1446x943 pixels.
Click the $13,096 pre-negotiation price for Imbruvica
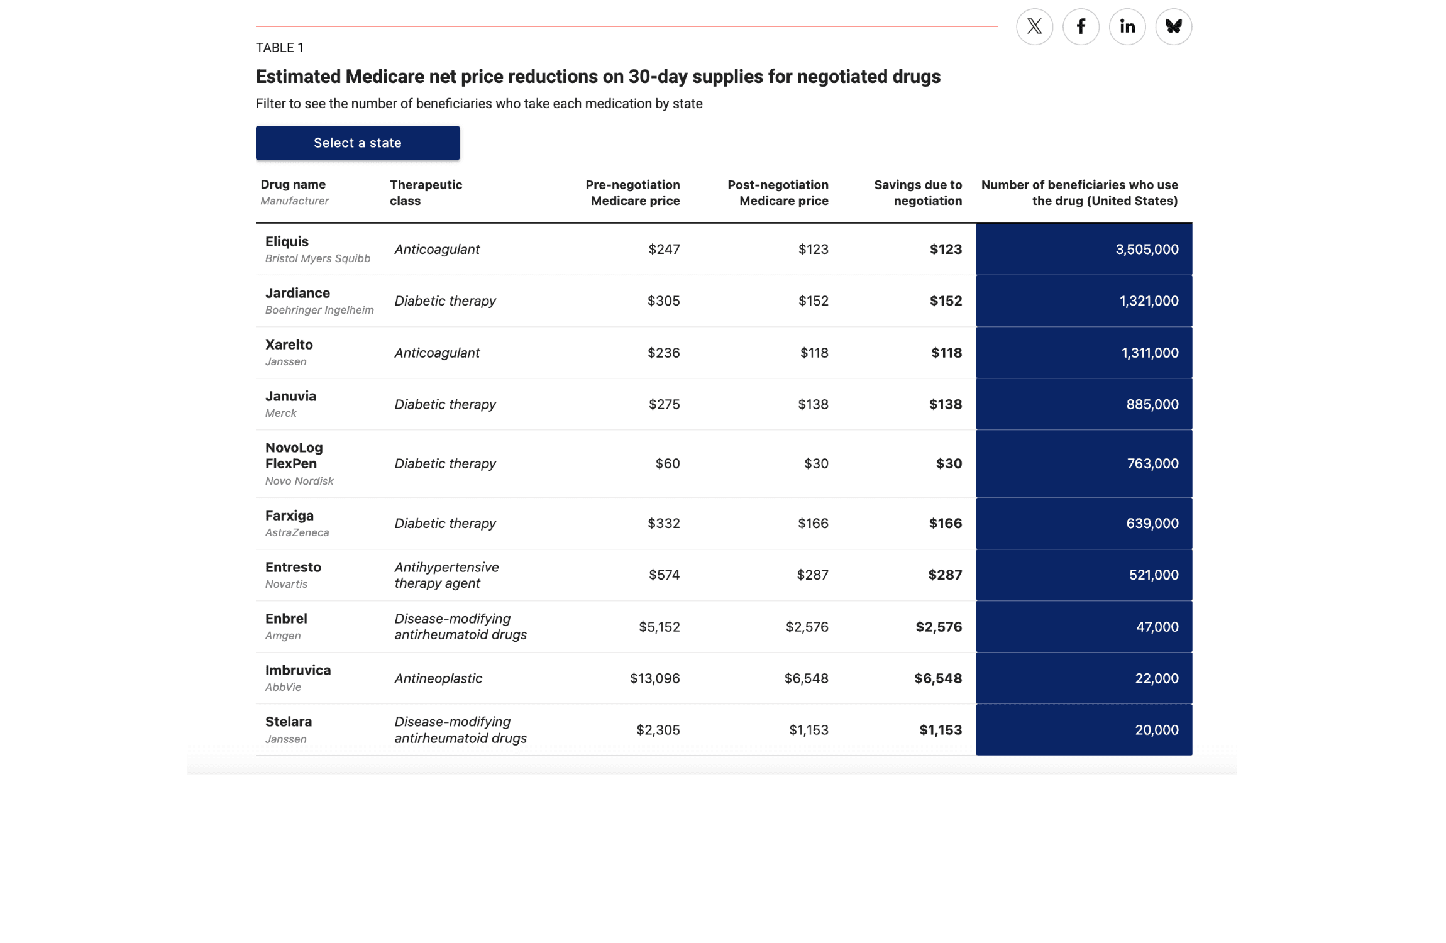click(x=654, y=678)
